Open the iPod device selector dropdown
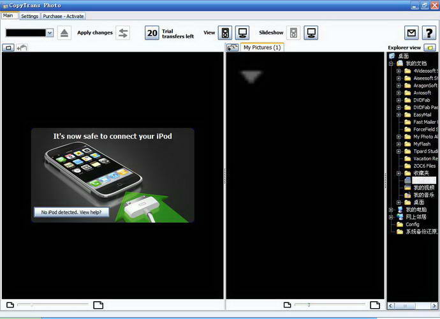Screen dimensions: 440x319 pyautogui.click(x=50, y=33)
